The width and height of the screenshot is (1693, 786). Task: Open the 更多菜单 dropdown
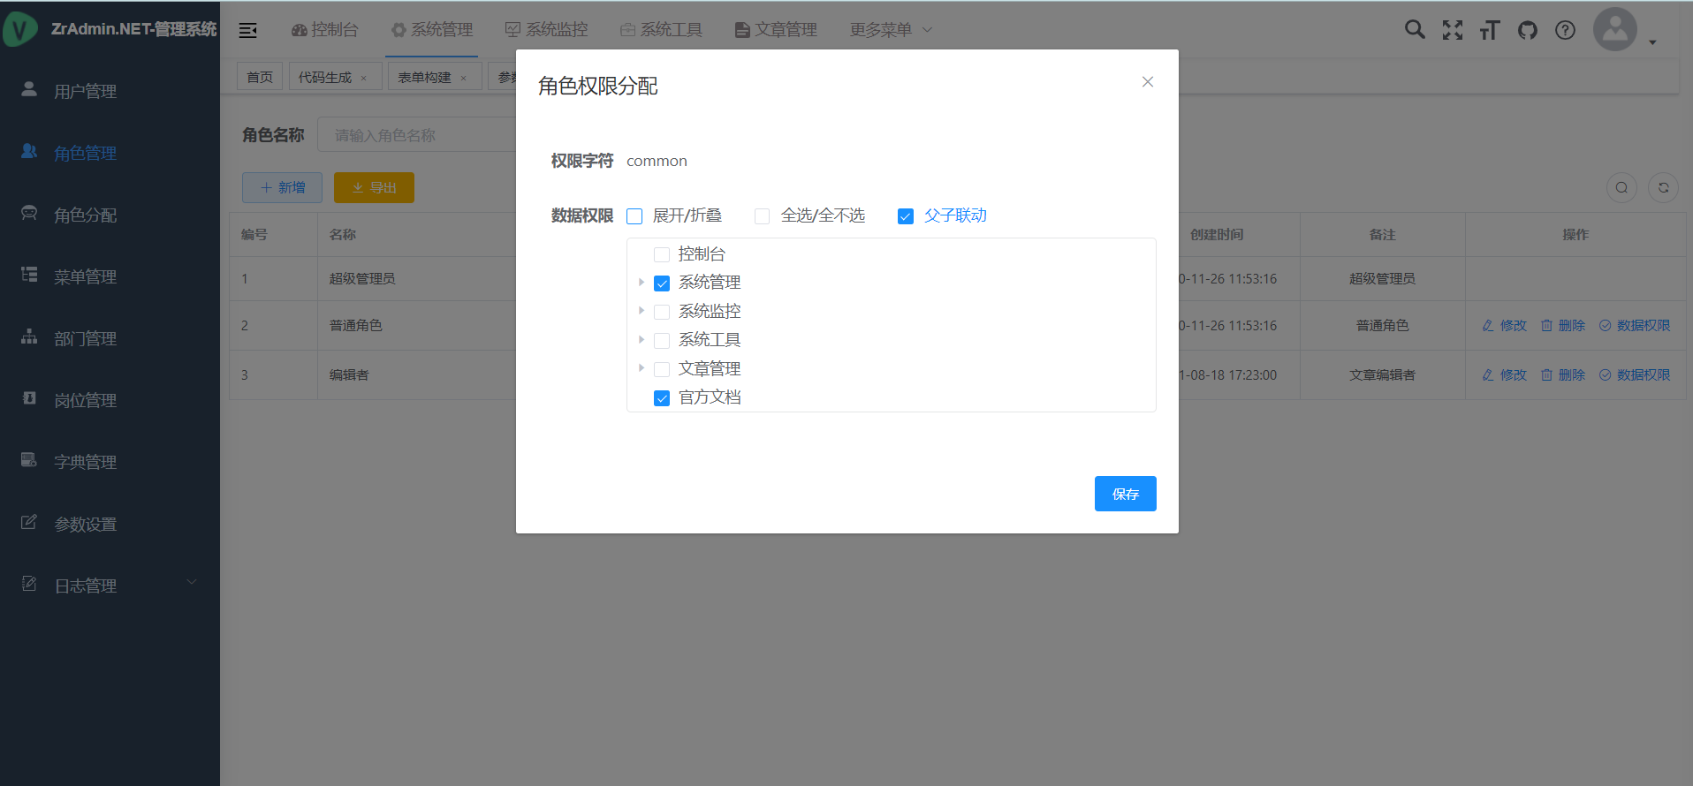tap(891, 30)
